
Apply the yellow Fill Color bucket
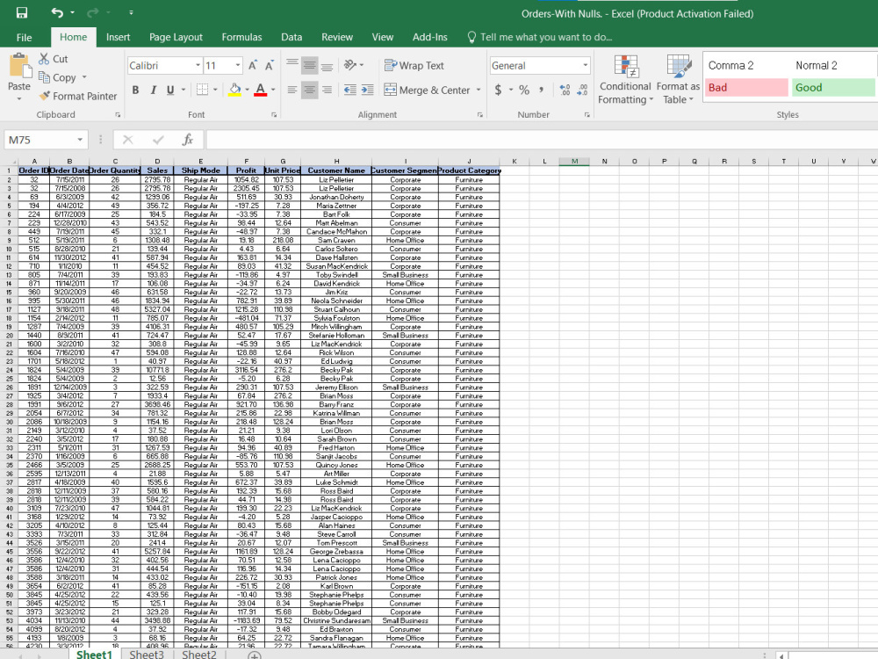234,90
